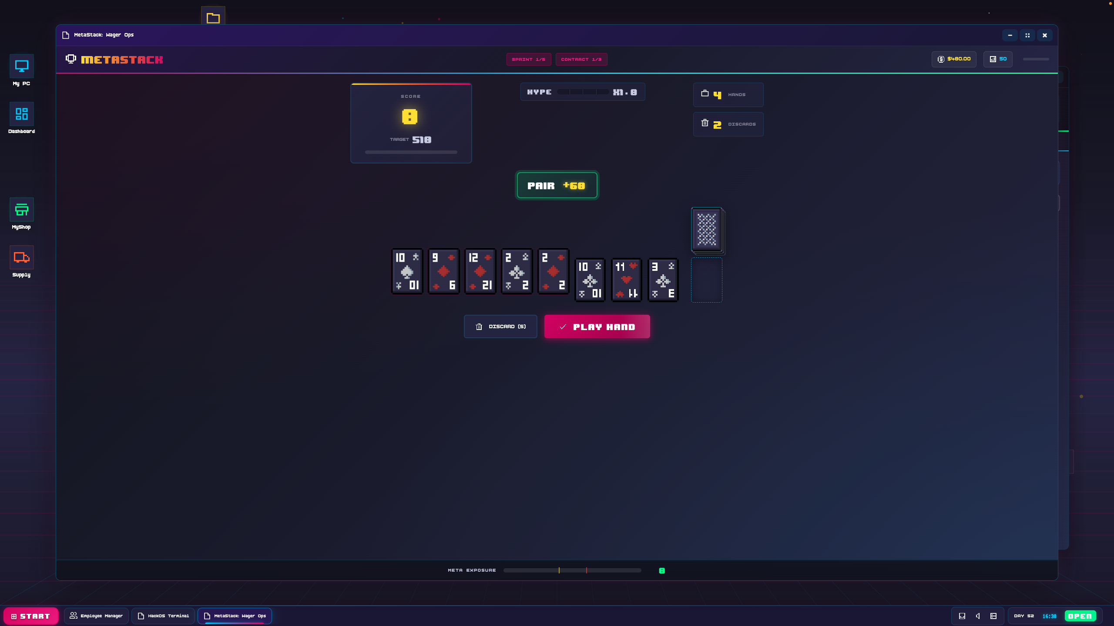Toggle the 10 of spades card

[407, 271]
